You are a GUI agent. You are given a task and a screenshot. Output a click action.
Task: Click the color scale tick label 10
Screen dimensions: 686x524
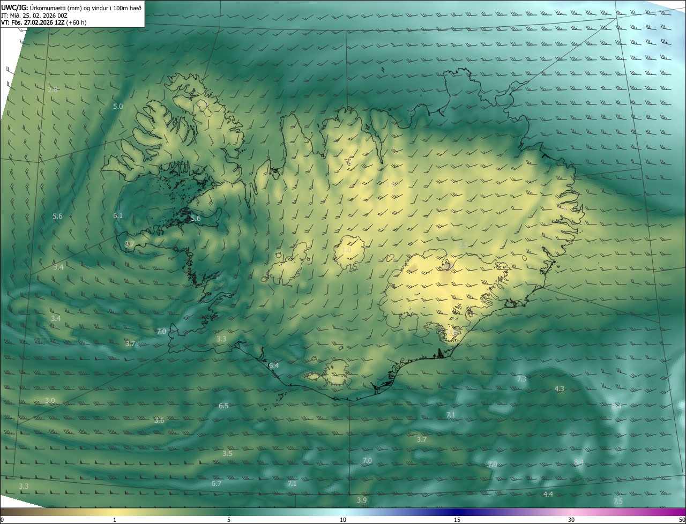tap(343, 520)
